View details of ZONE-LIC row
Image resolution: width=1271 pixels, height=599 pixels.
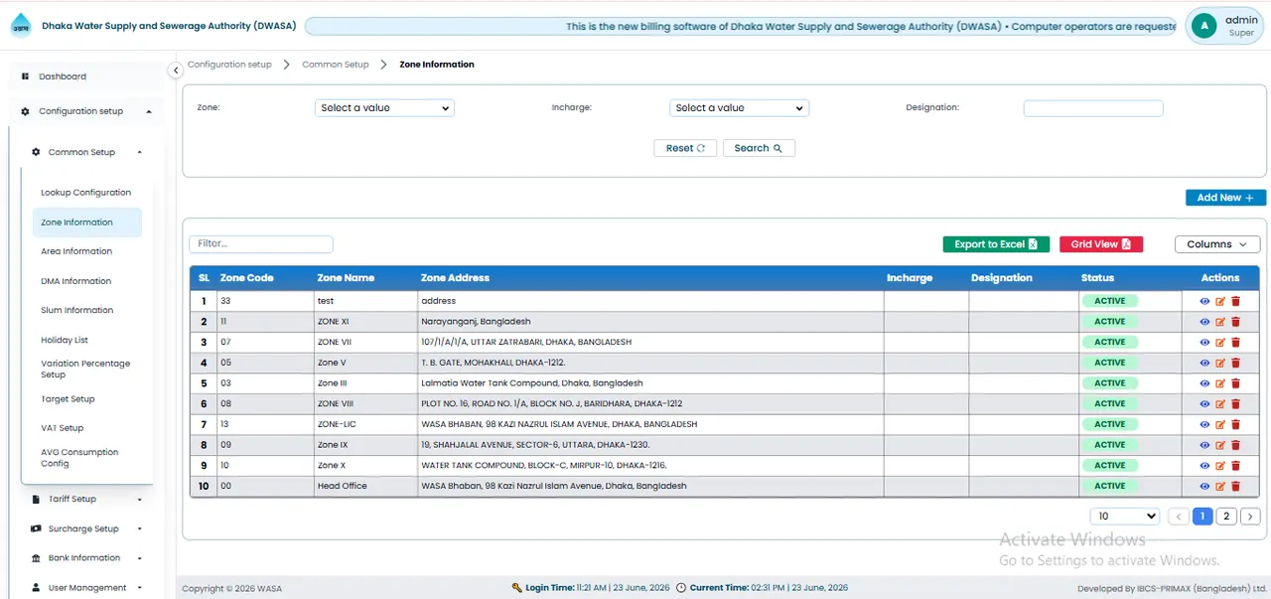click(x=1204, y=424)
